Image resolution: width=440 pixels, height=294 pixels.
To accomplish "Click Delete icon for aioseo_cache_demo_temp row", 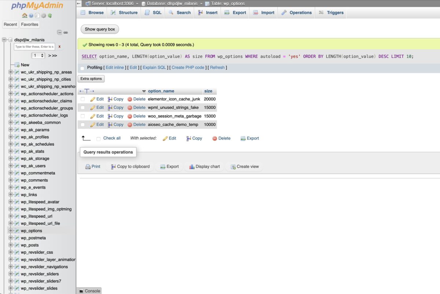I will [x=130, y=124].
